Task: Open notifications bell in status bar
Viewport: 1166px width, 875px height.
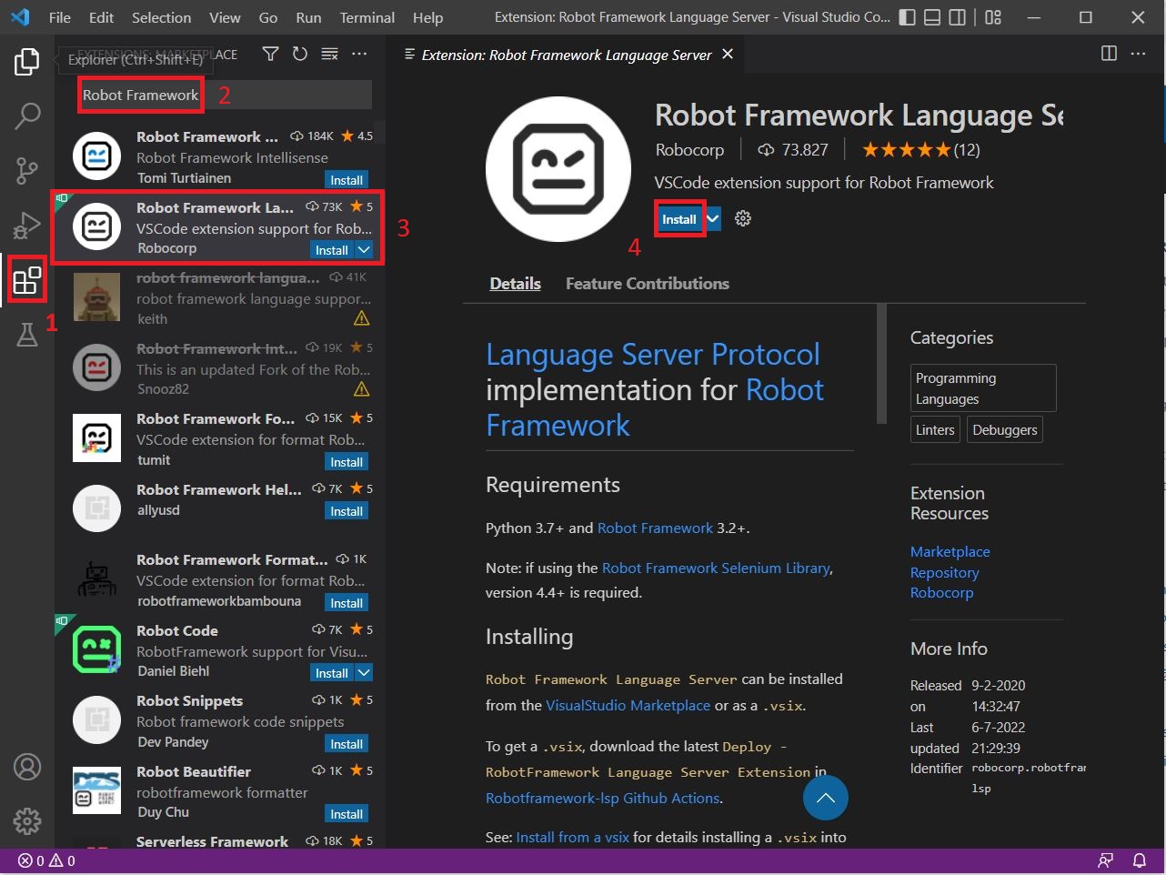Action: click(x=1139, y=860)
